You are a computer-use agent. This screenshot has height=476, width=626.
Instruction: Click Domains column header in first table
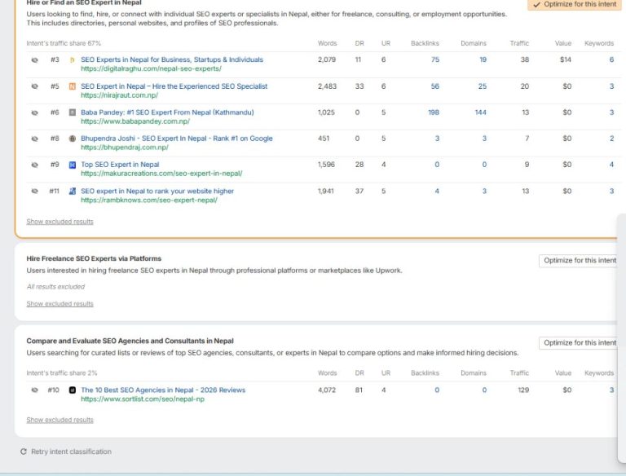[474, 43]
